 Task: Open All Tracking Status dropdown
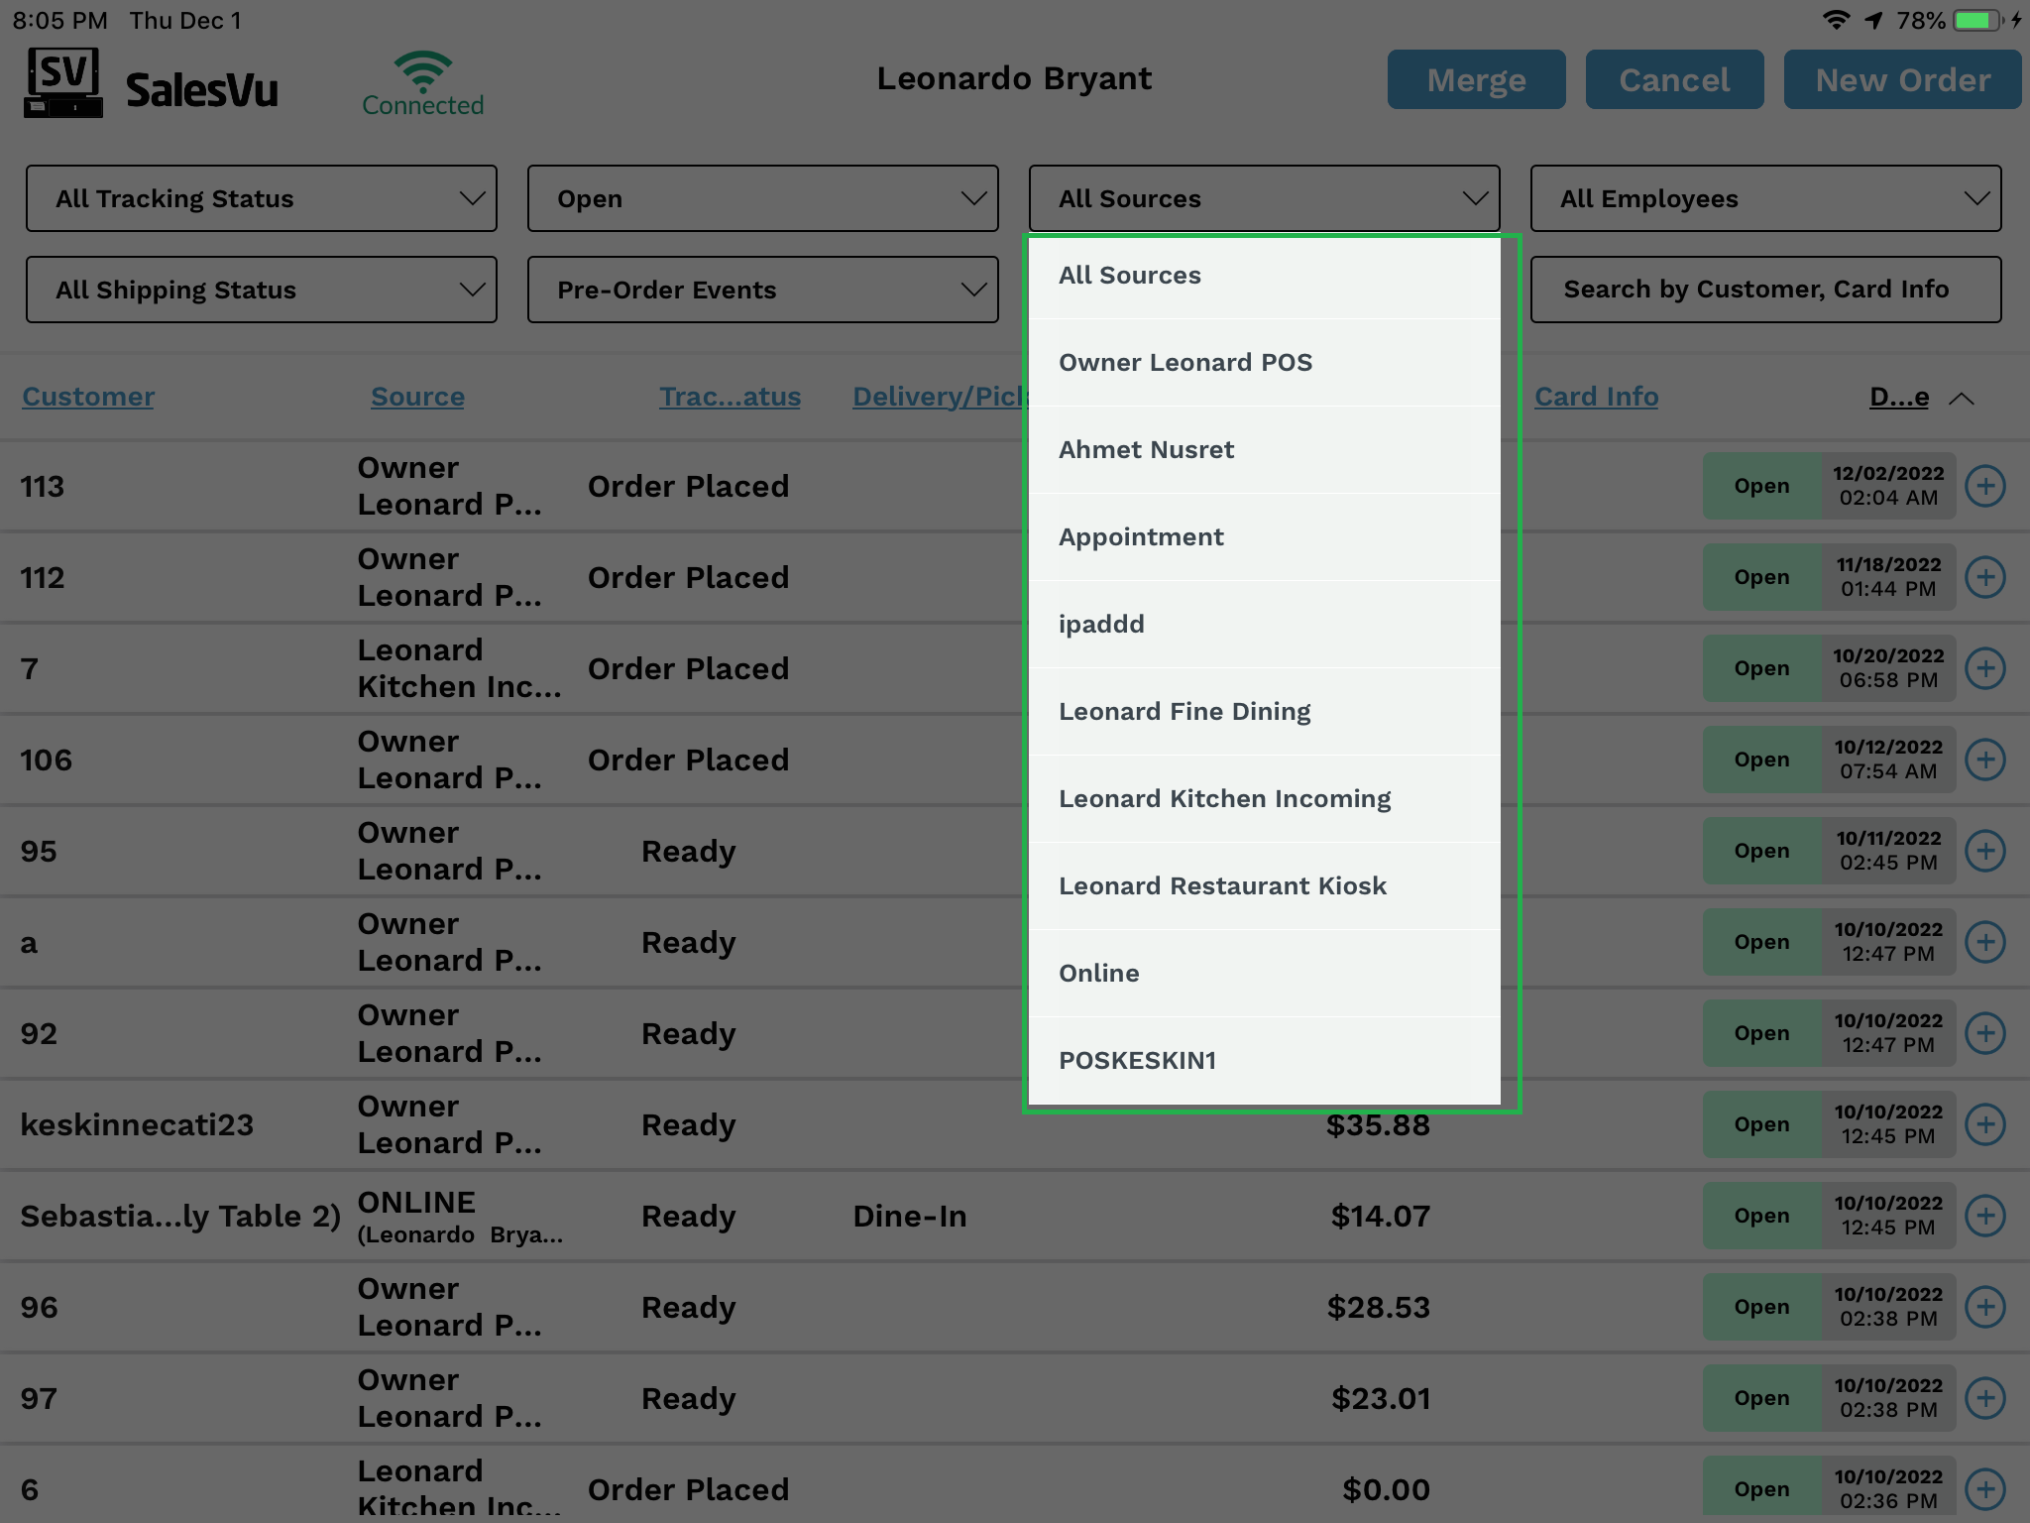(262, 198)
